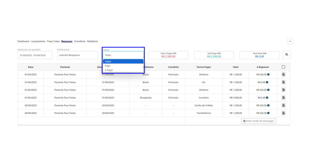Open receipt icon in Cartão de Crédito row
The height and width of the screenshot is (164, 313).
pos(283,105)
